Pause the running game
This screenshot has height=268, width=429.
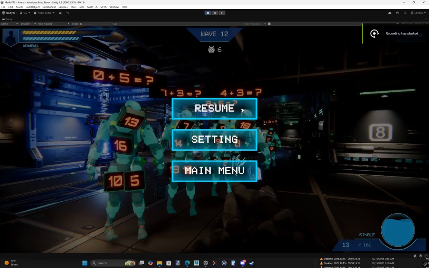tap(215, 13)
